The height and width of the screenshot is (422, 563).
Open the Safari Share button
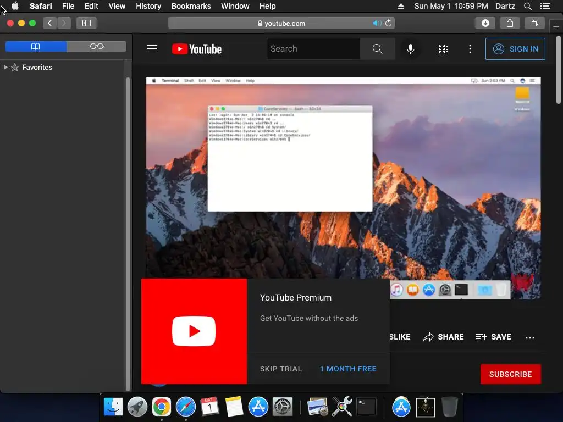[x=510, y=23]
